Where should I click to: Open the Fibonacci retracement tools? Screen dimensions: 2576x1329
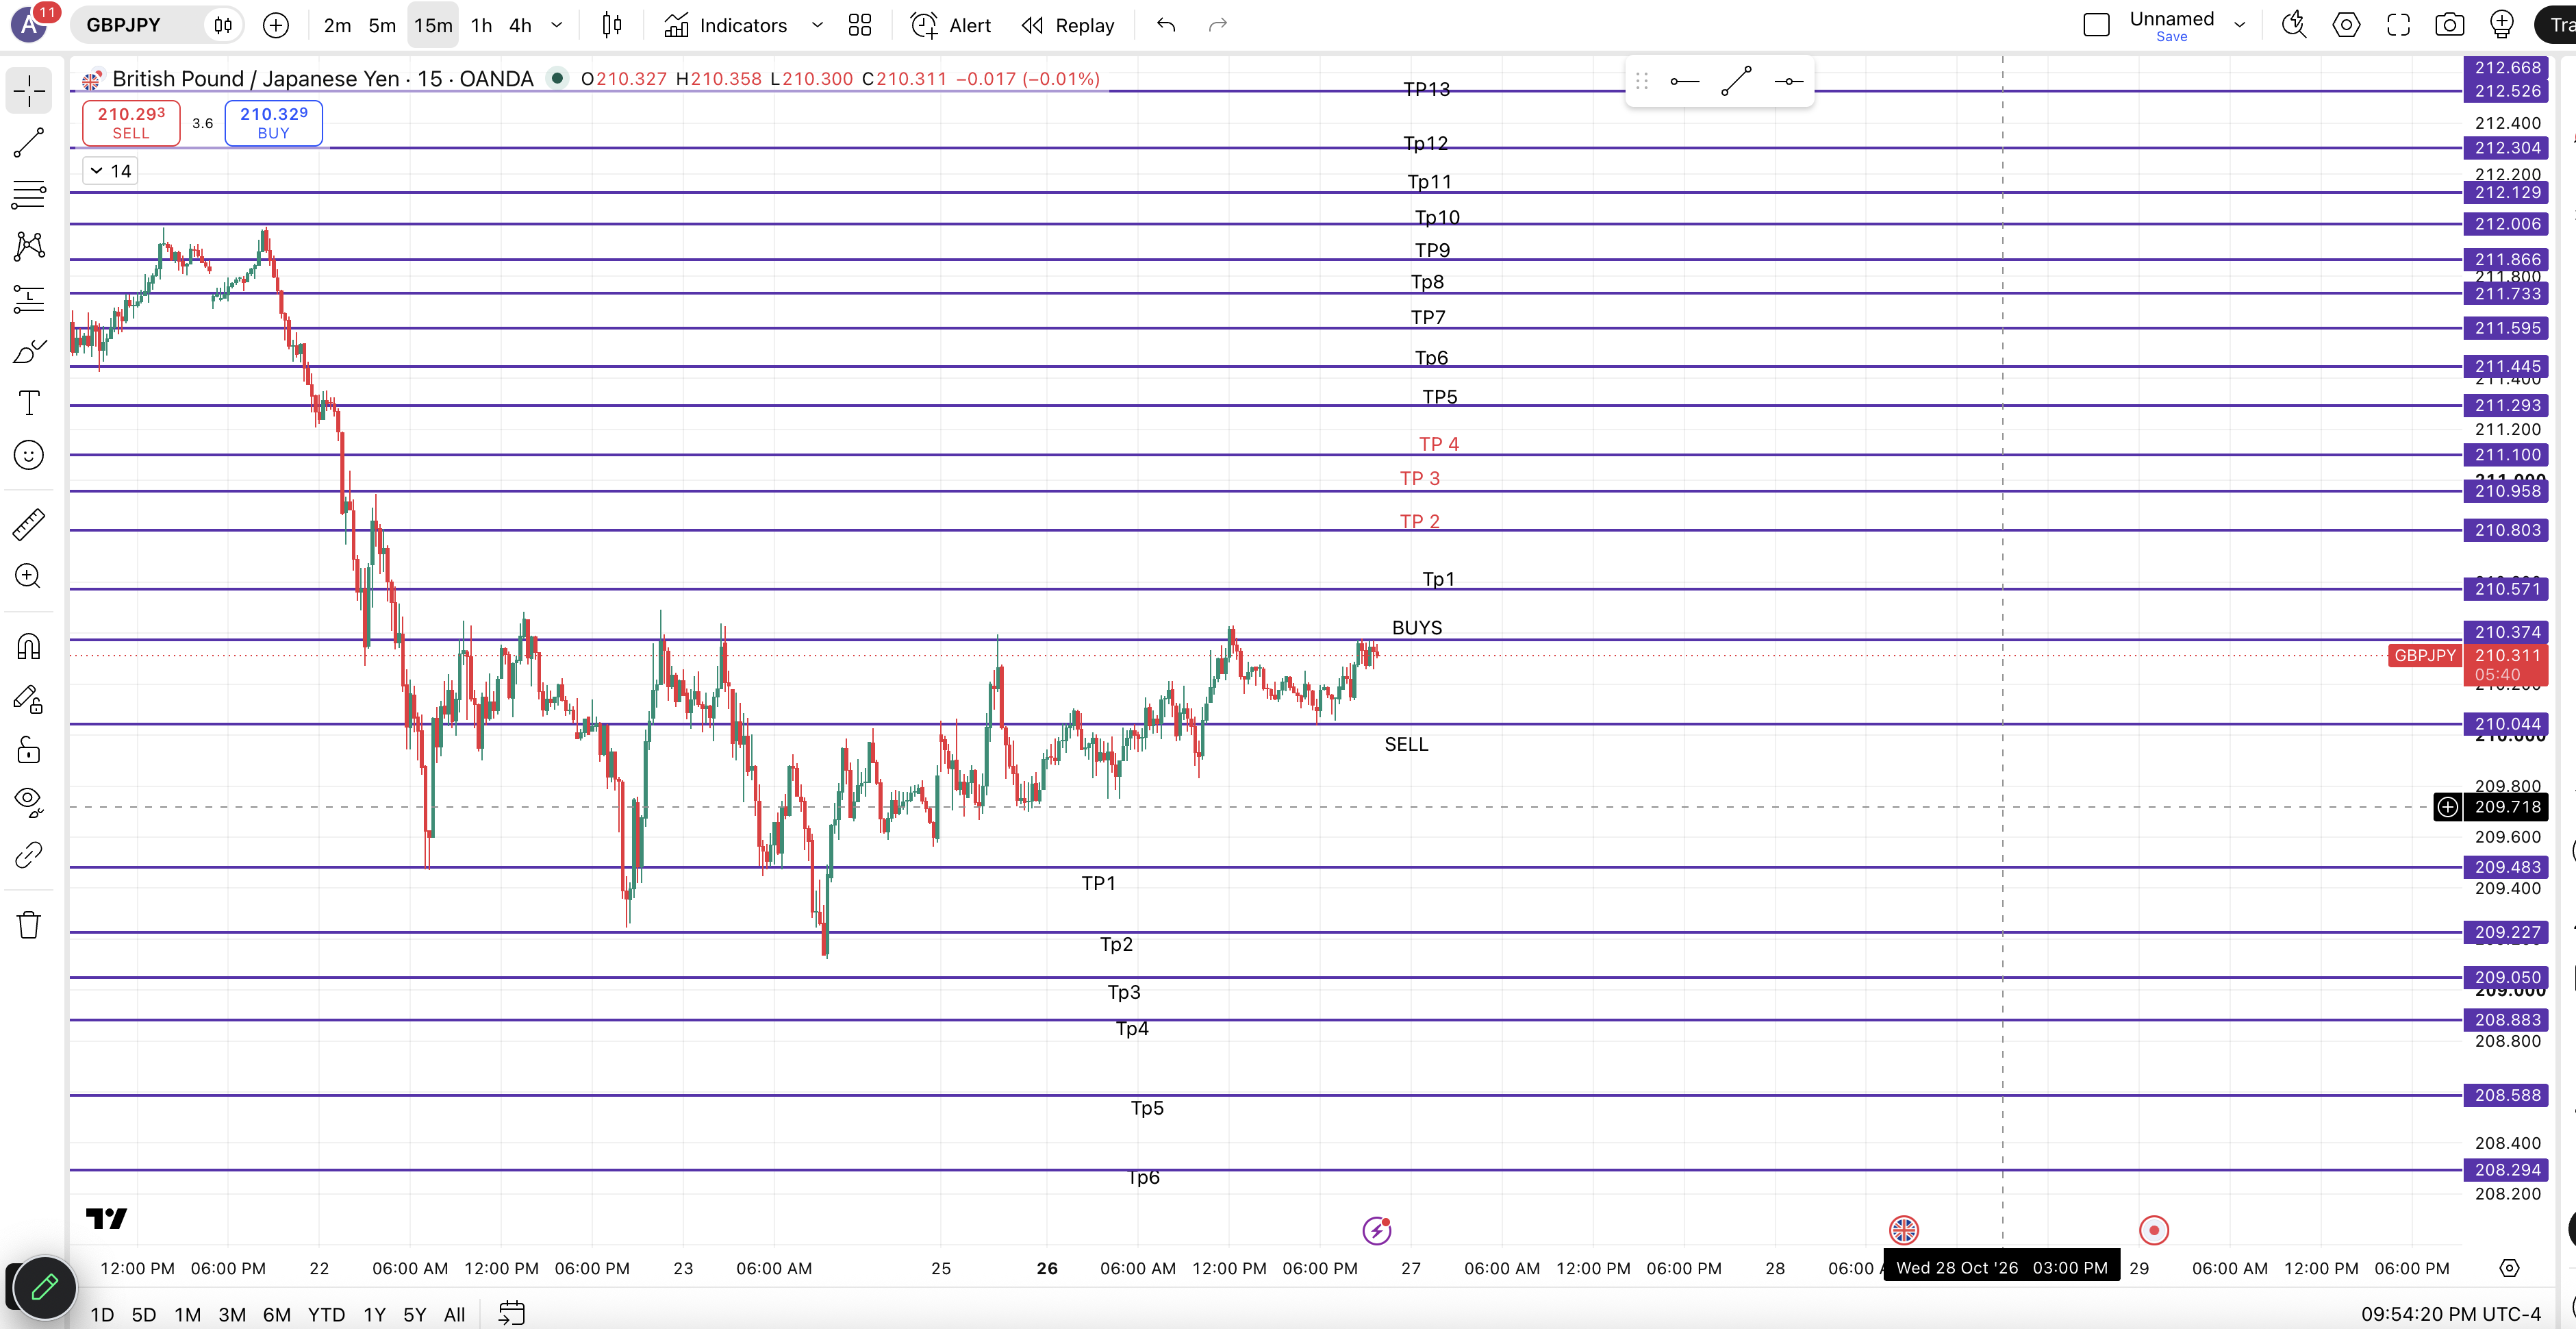(29, 194)
